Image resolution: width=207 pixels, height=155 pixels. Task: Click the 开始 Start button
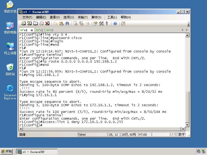(x=7, y=151)
